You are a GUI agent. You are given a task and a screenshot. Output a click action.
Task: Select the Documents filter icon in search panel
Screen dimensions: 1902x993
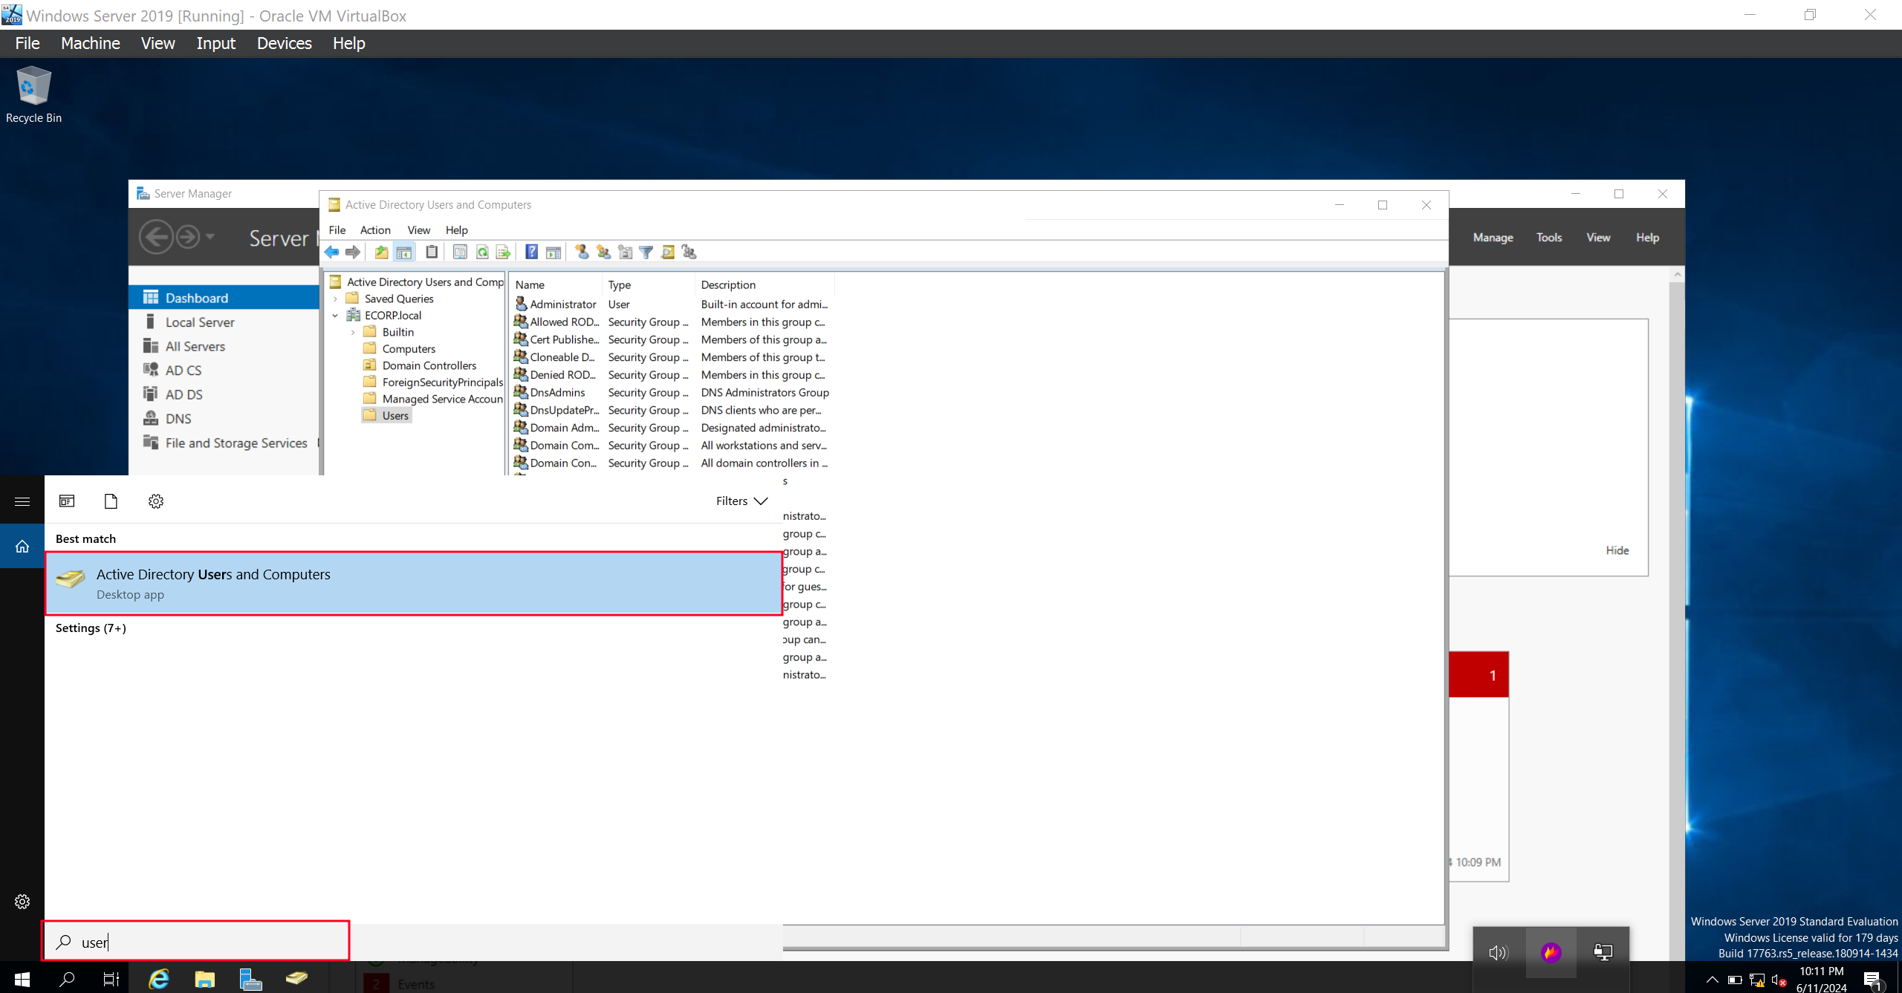pyautogui.click(x=111, y=501)
